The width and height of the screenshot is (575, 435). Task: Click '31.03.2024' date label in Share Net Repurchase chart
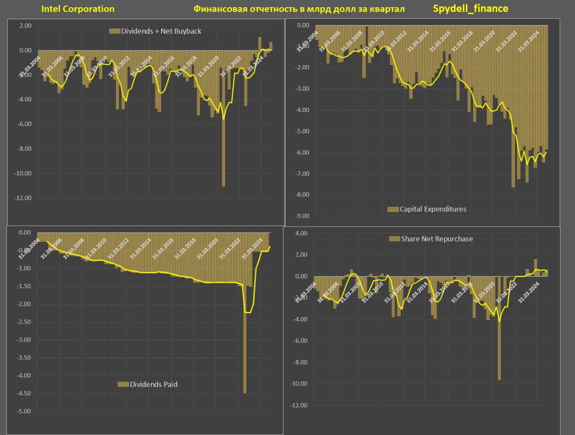[529, 292]
